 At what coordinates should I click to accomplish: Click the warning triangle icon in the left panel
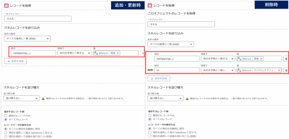click(x=43, y=99)
